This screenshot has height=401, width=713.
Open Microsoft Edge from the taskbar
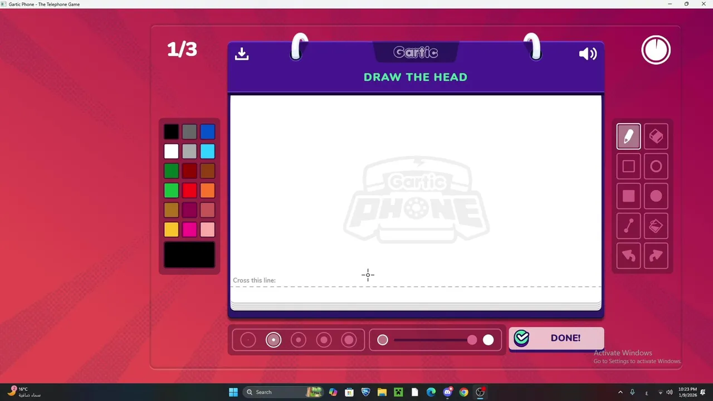click(431, 392)
